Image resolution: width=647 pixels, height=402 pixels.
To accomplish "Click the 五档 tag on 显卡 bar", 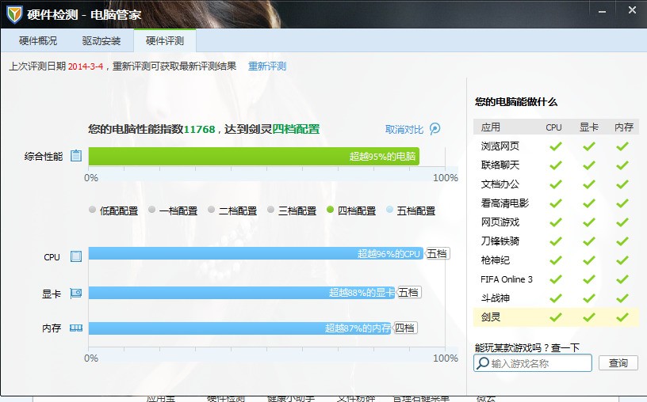I will [408, 293].
